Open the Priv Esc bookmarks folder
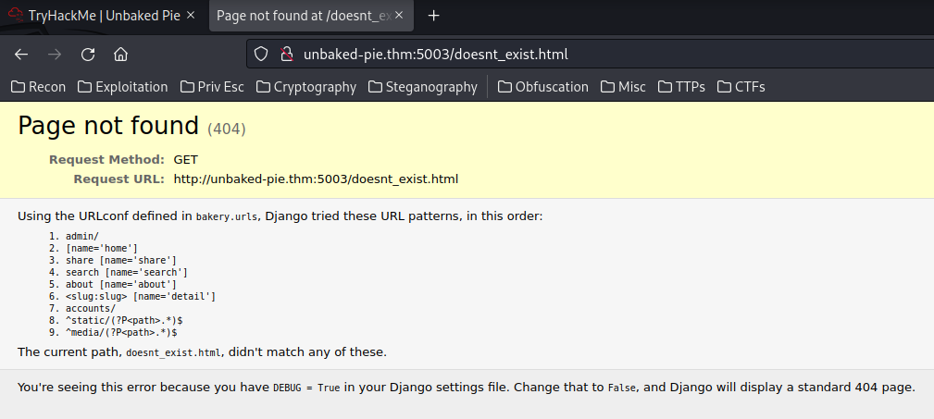 point(212,87)
